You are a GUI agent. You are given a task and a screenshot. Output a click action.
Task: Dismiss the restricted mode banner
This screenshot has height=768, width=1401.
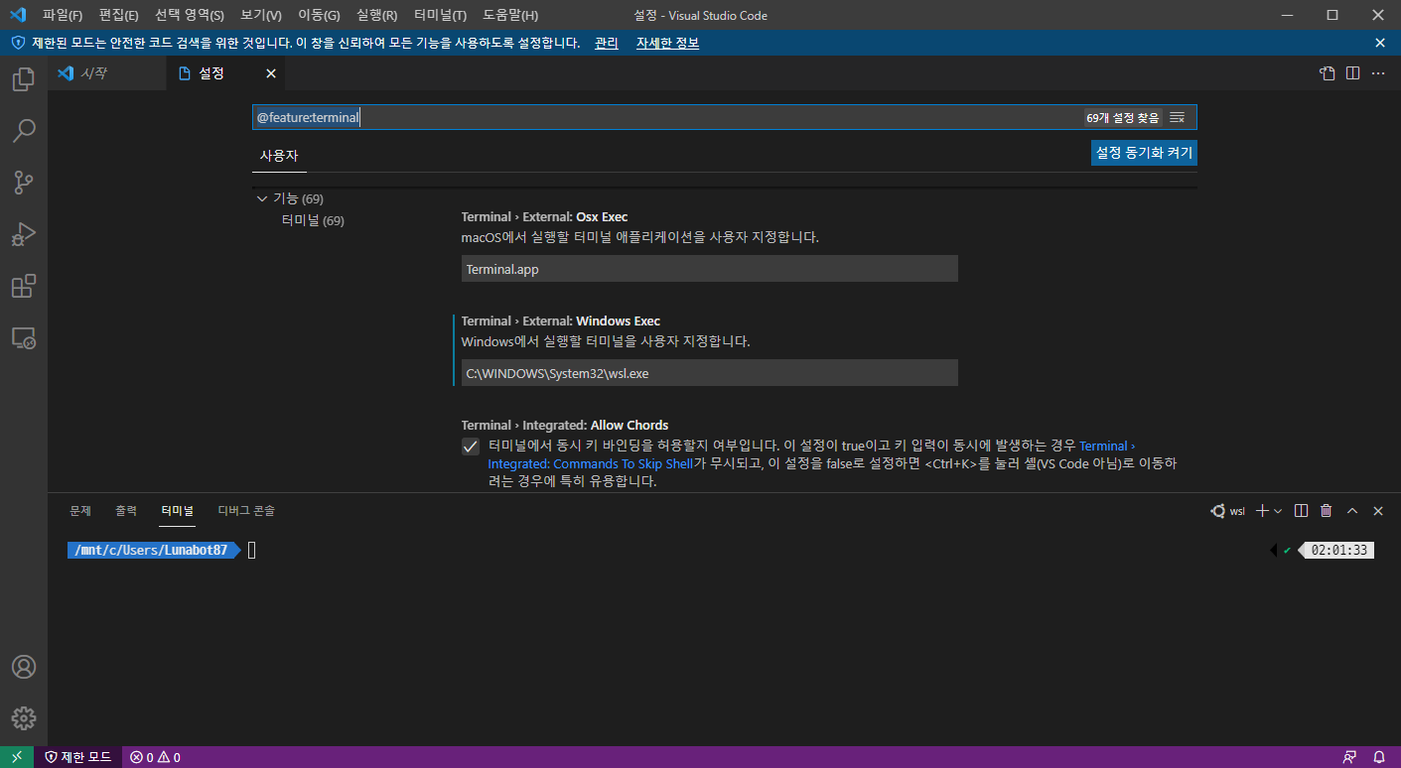point(1380,43)
